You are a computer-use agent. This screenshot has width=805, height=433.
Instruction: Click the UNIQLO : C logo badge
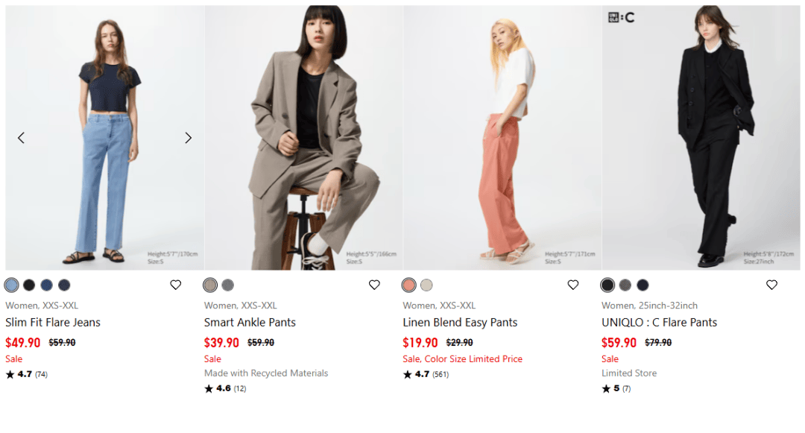tap(621, 17)
